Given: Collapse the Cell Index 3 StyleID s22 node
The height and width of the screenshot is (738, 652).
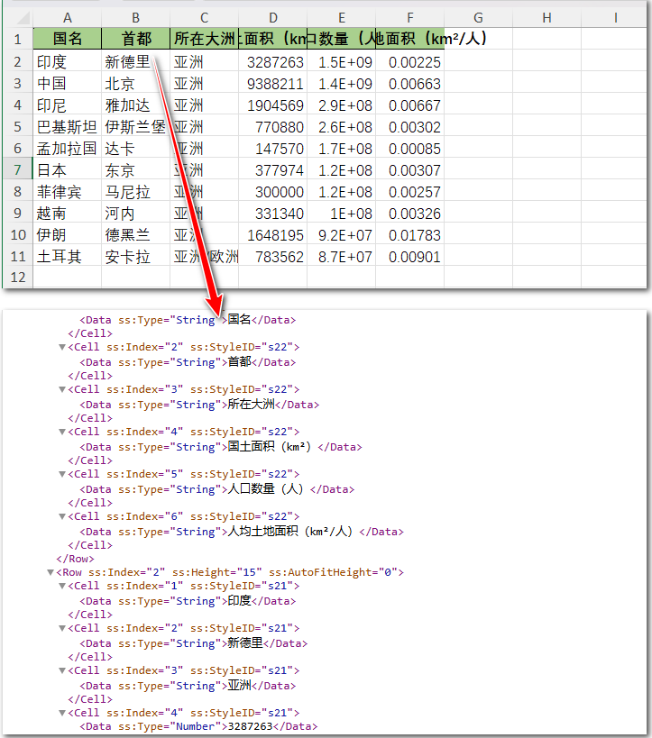Looking at the screenshot, I should point(61,389).
